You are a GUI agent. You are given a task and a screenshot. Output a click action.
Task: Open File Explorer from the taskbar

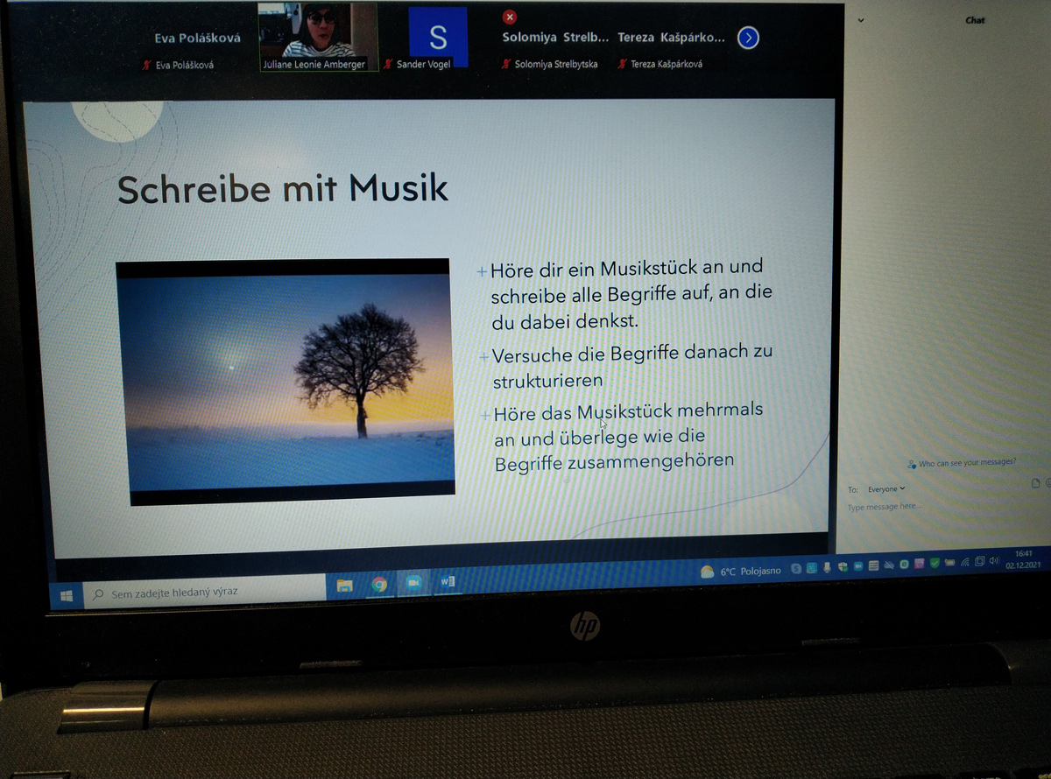pyautogui.click(x=344, y=586)
